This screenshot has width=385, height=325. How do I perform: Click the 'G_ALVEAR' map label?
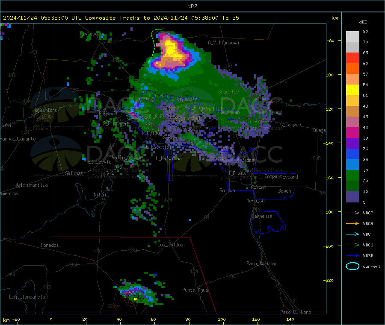[256, 187]
